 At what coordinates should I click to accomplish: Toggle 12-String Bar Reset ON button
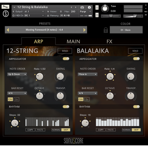(10, 99)
